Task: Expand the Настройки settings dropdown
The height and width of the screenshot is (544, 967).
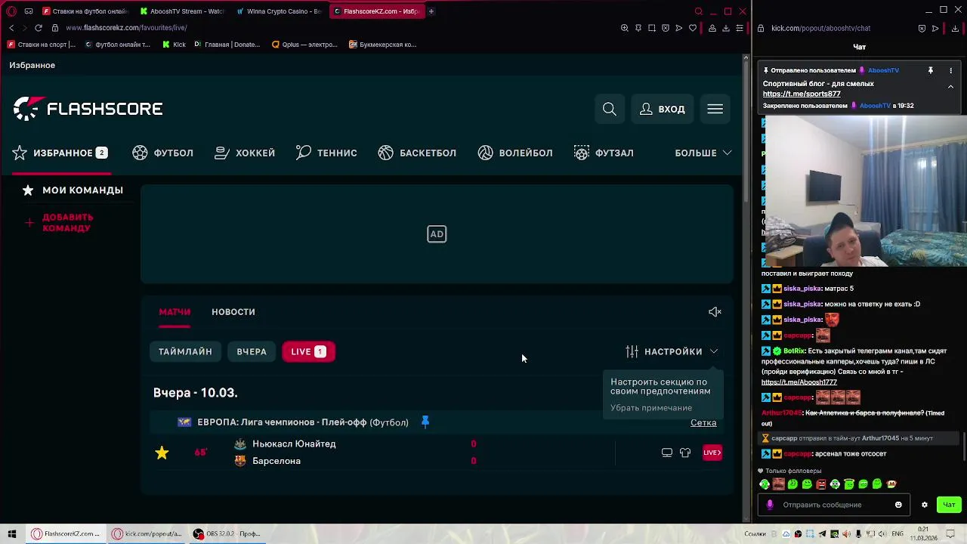Action: (672, 351)
